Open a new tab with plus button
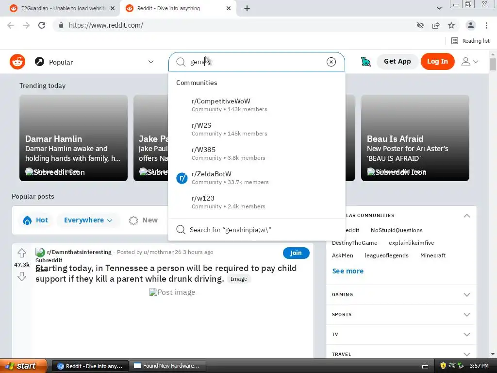The image size is (497, 373). 247,9
